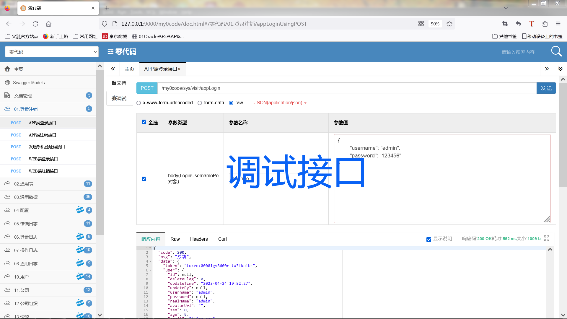Select x-www-form-urlencoded radio option
Screen dimensions: 567x319
tap(139, 103)
